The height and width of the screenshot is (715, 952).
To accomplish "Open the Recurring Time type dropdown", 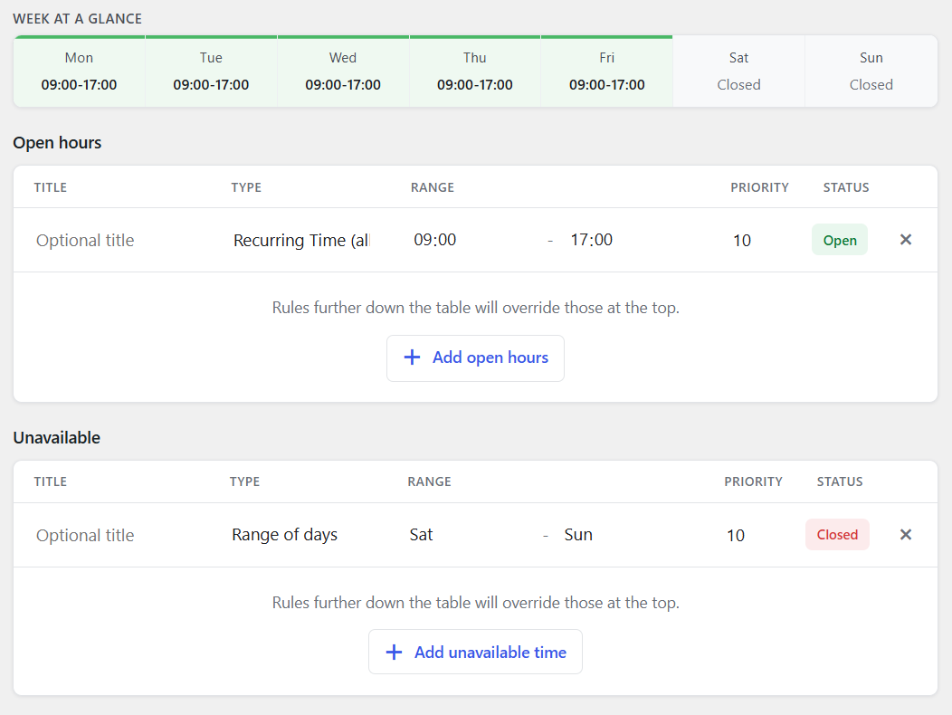I will [301, 241].
